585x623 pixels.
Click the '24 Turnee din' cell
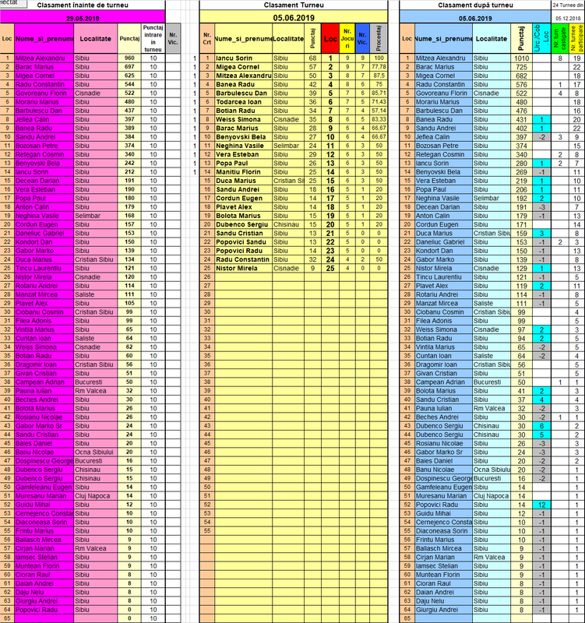coord(568,5)
